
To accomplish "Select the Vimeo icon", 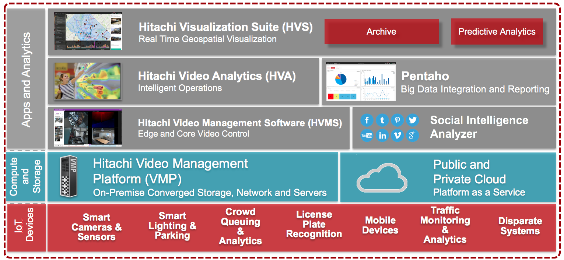I will tap(397, 136).
